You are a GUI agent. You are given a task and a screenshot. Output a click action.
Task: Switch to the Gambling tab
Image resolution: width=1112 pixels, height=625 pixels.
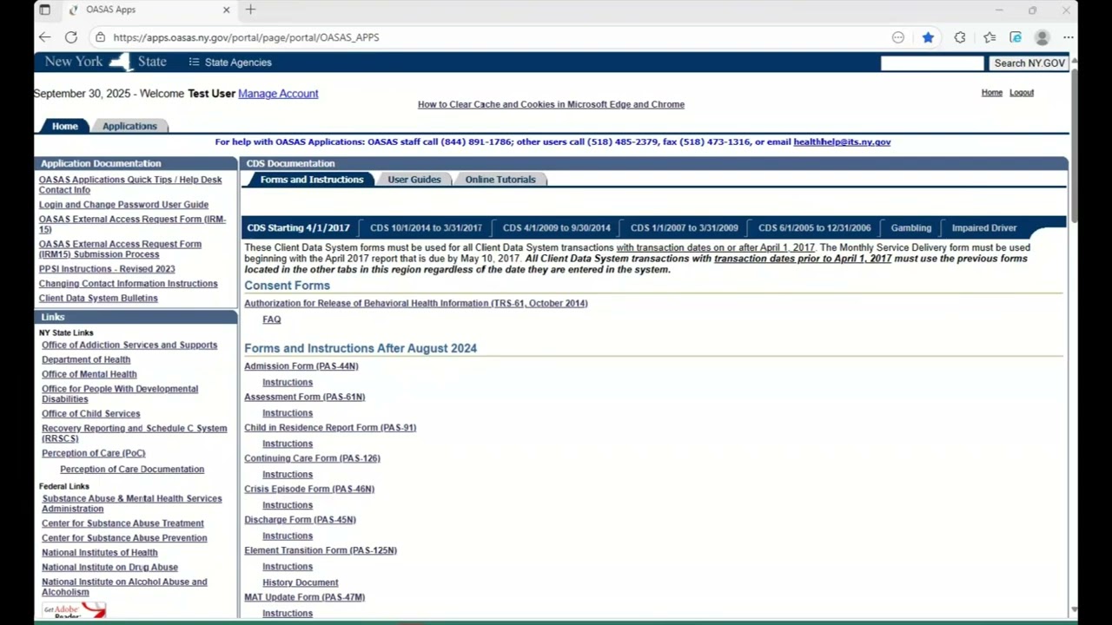click(910, 227)
